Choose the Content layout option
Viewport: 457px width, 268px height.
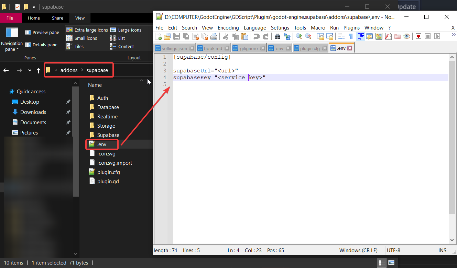pos(122,46)
